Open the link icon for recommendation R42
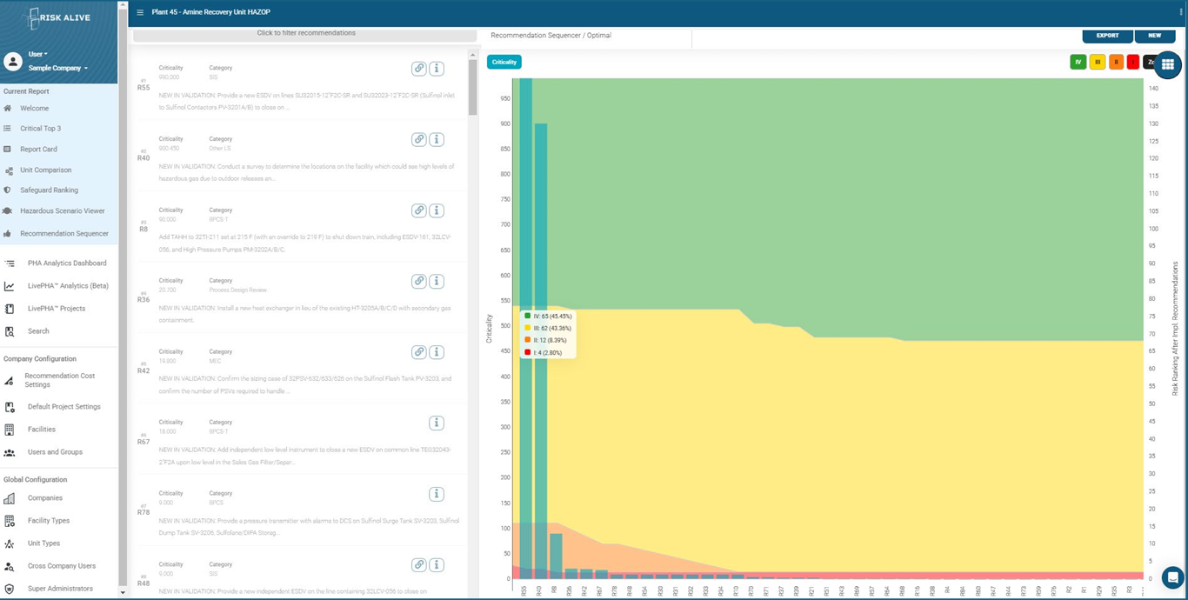This screenshot has width=1188, height=600. [x=418, y=352]
